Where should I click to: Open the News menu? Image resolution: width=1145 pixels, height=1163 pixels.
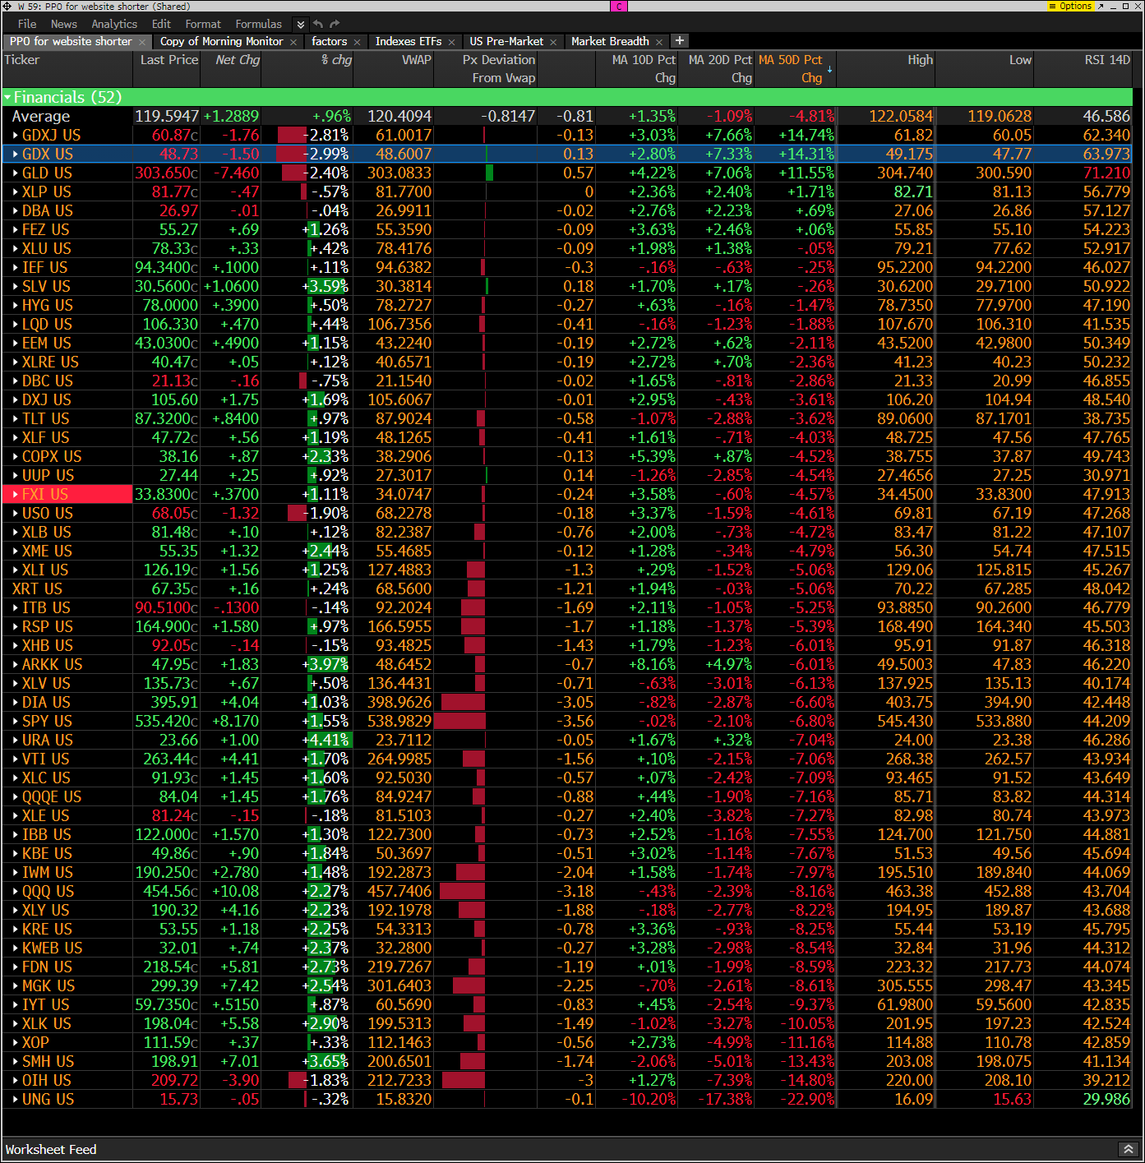[x=63, y=24]
